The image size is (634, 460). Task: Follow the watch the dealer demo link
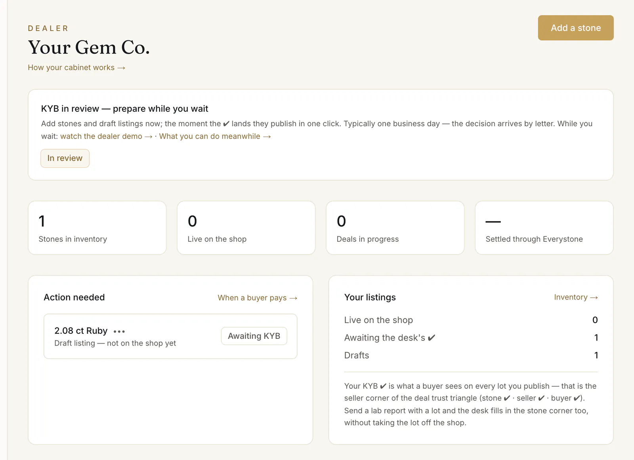click(106, 136)
